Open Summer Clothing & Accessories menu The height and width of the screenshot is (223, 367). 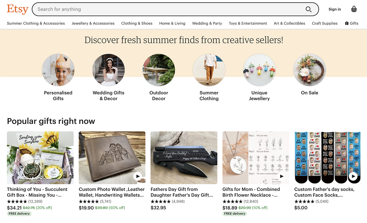(36, 23)
